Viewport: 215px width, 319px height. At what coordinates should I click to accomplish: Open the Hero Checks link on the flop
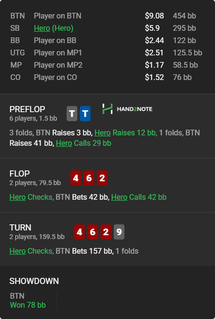click(17, 197)
